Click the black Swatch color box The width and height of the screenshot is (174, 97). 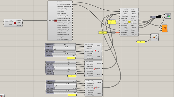tap(158, 17)
